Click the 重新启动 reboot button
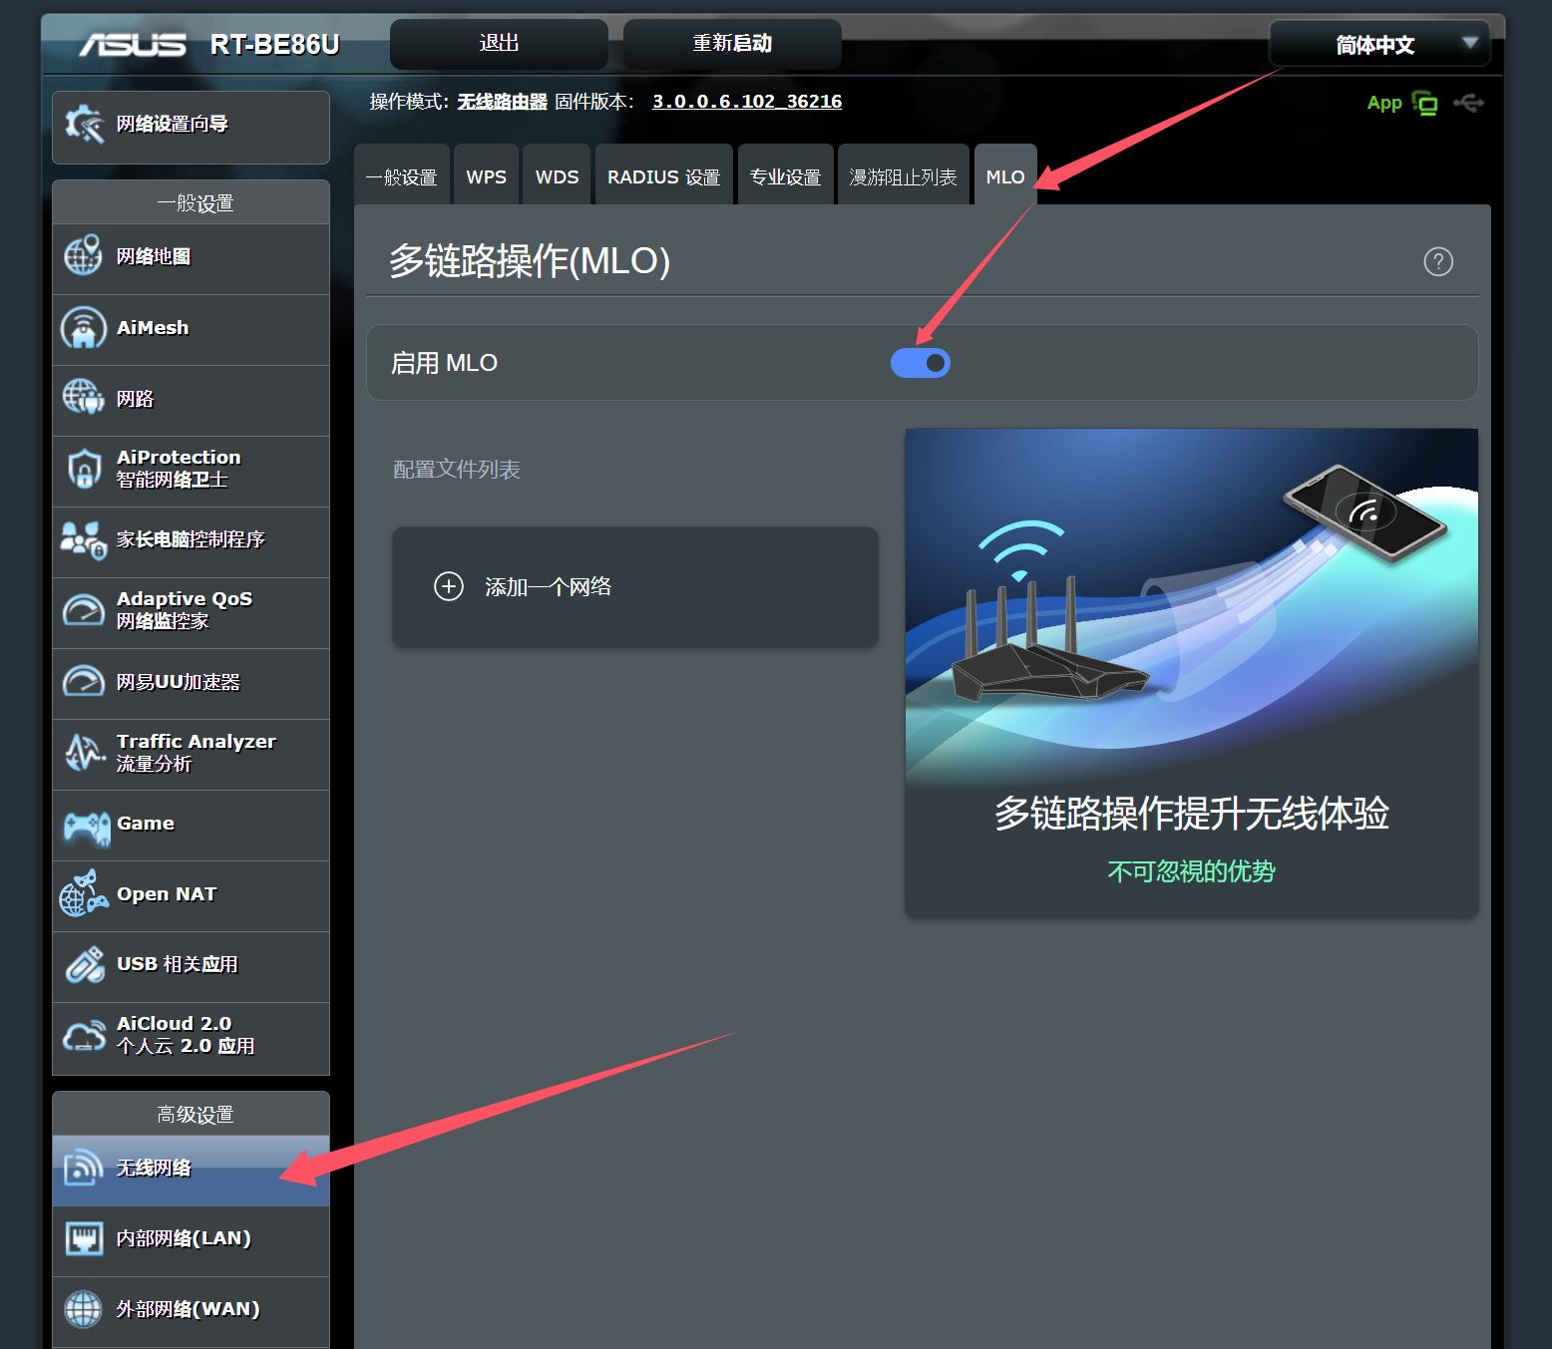Image resolution: width=1552 pixels, height=1349 pixels. pos(732,44)
